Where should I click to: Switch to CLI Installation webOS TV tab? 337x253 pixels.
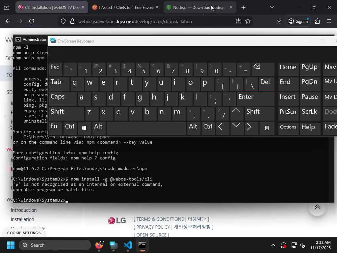pos(52,7)
